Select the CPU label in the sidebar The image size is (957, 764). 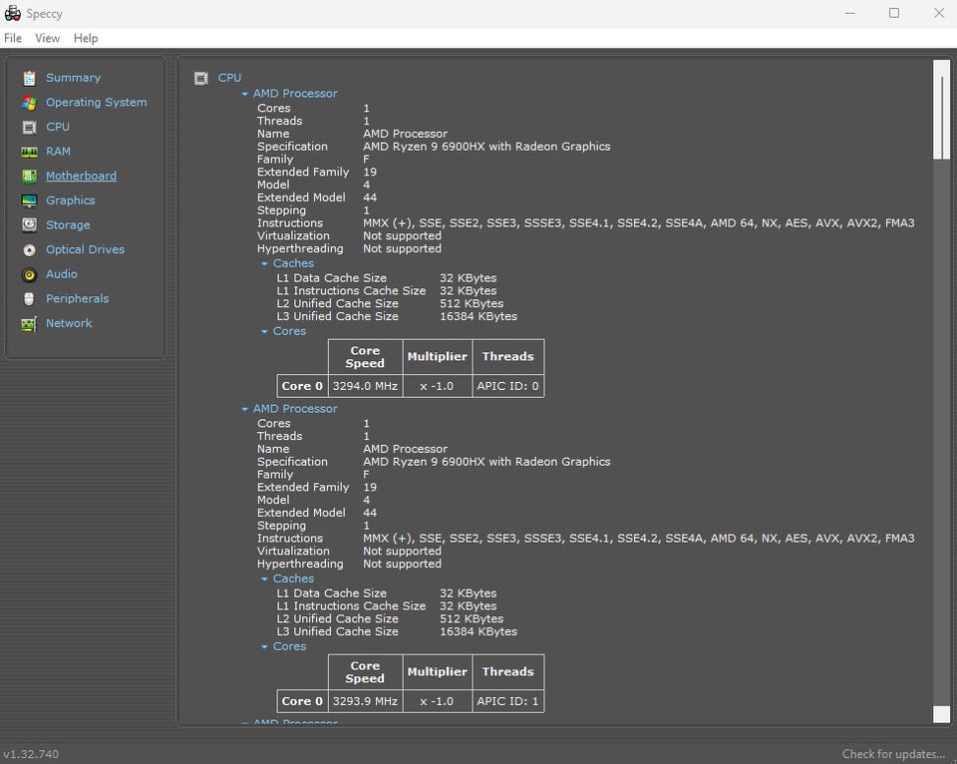[x=58, y=127]
